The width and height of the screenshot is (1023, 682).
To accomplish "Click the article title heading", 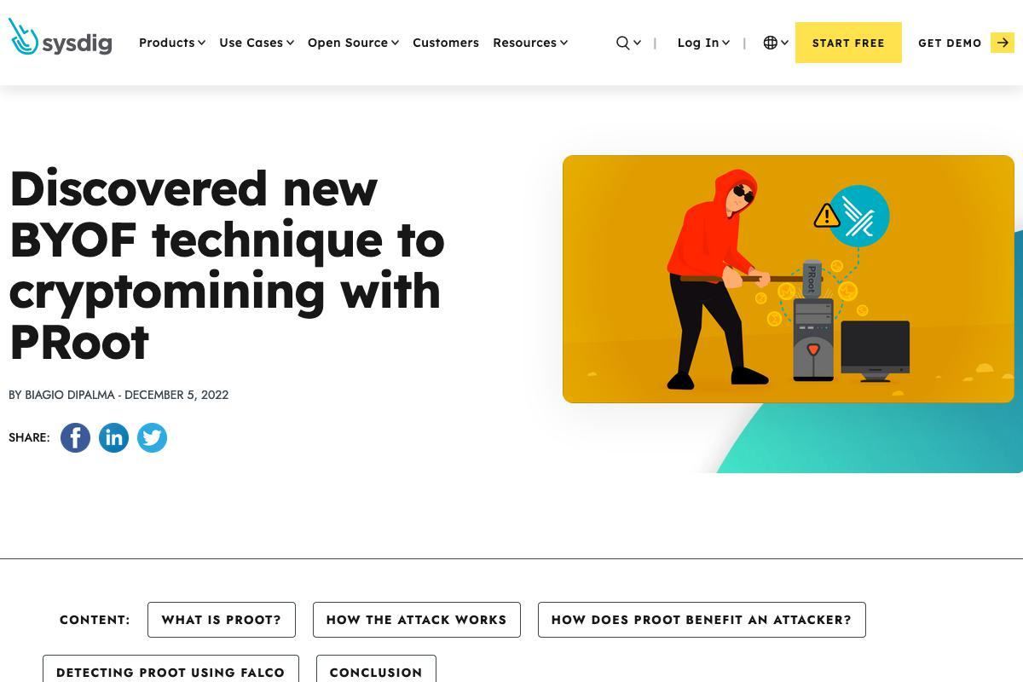I will [x=227, y=265].
